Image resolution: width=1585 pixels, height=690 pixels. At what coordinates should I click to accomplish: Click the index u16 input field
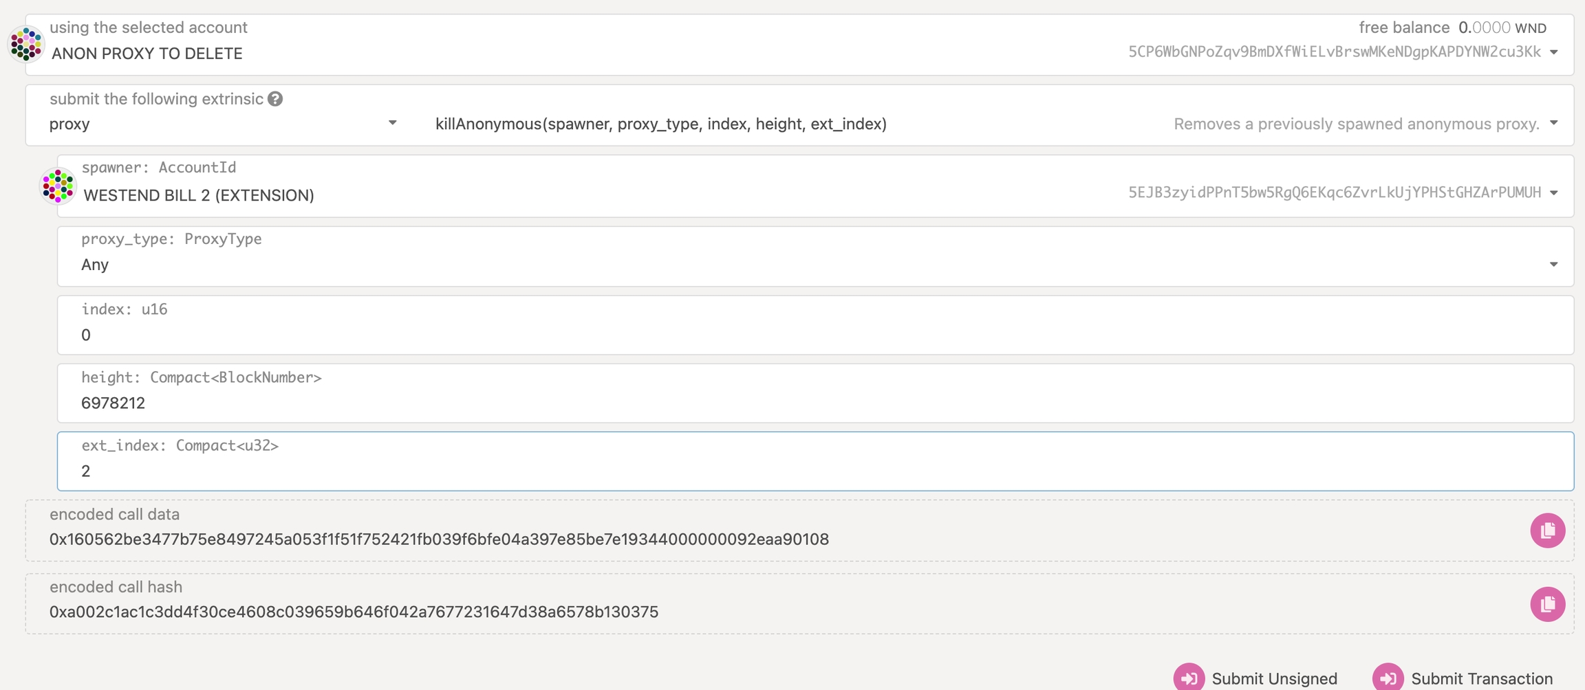tap(815, 335)
